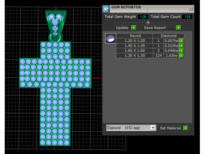Click green arrow on 1.30 X 1.30 row

[182, 56]
